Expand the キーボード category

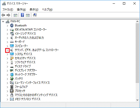[7, 42]
